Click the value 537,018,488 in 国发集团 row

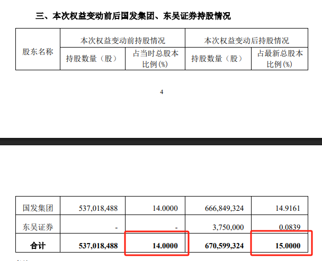(x=98, y=208)
